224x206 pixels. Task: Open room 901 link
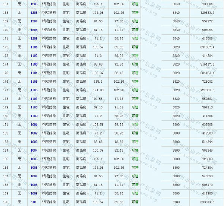[34, 202]
